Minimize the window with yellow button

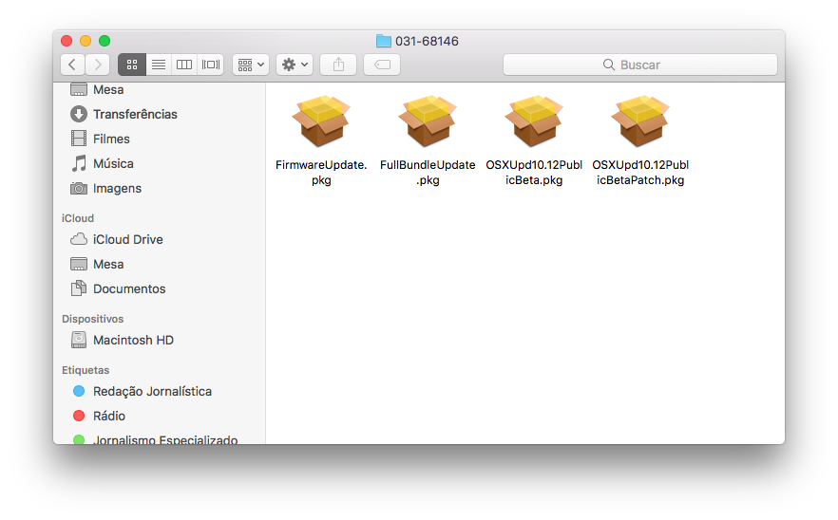pos(86,41)
